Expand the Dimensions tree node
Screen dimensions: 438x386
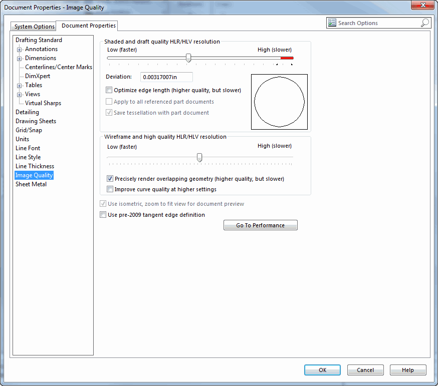(x=19, y=59)
